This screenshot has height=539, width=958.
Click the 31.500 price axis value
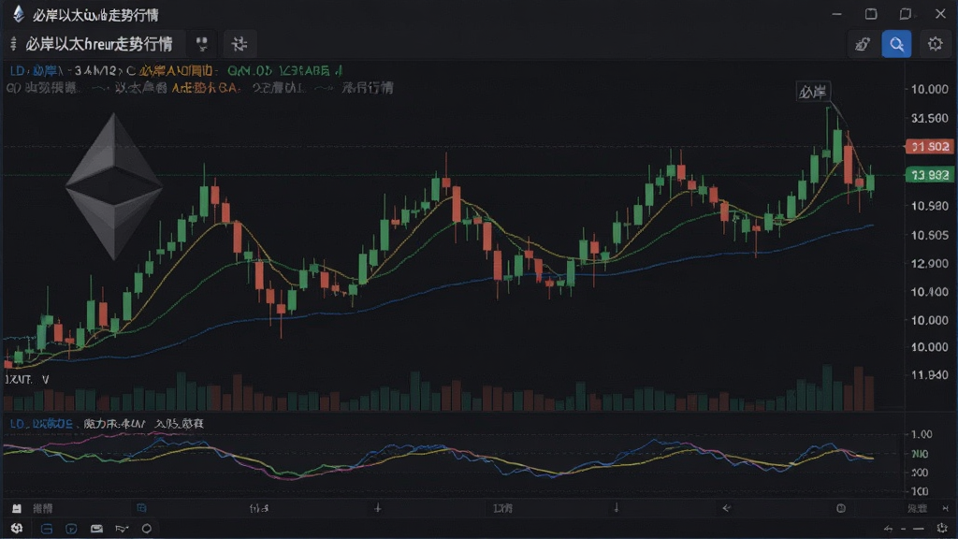point(930,118)
